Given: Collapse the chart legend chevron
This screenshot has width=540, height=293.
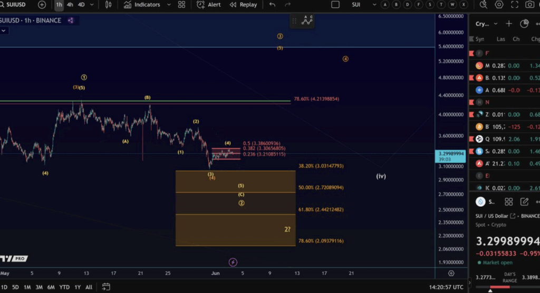Looking at the screenshot, I should [x=4, y=31].
